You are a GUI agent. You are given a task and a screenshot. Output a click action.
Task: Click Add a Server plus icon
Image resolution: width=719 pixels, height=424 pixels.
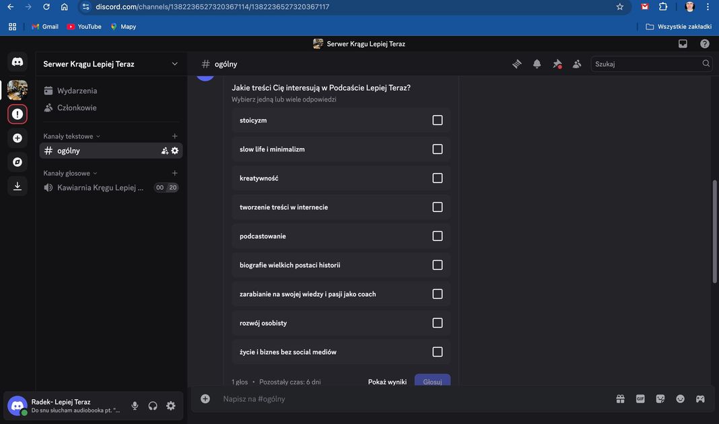18,138
